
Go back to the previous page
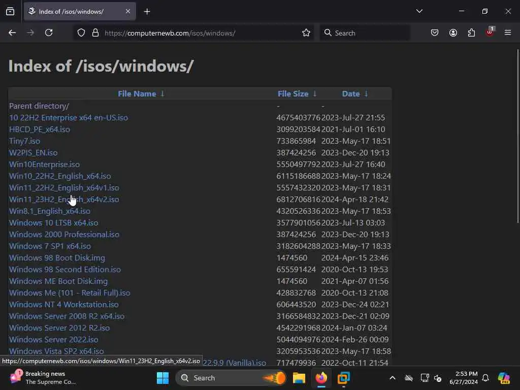[x=12, y=33]
